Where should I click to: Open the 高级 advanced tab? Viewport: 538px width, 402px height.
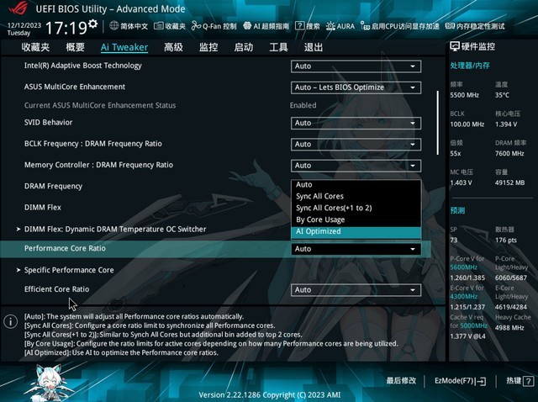coord(173,47)
